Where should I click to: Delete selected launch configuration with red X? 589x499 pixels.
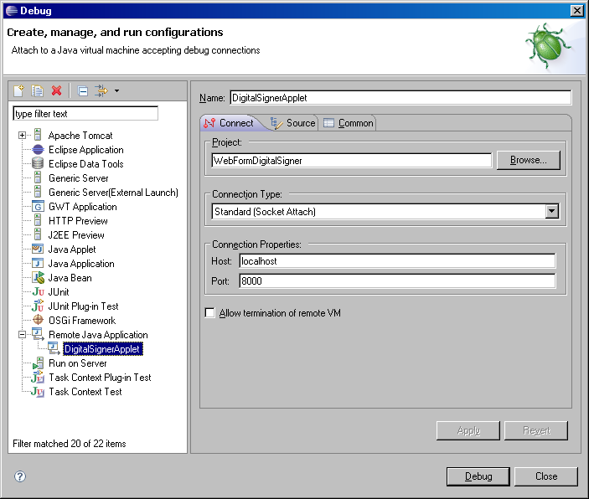point(57,91)
